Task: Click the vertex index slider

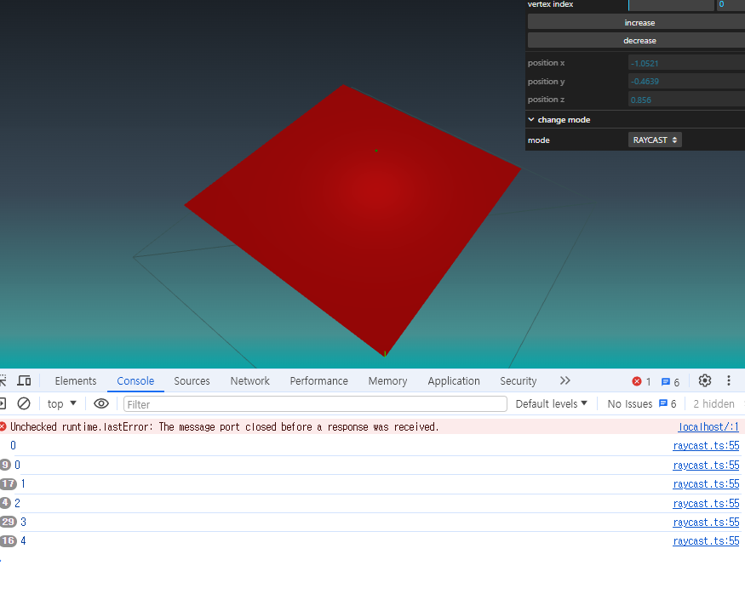Action: tap(671, 5)
